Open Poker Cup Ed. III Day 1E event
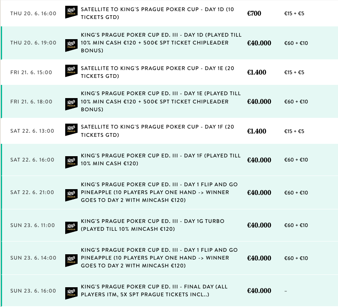The width and height of the screenshot is (338, 307). click(x=161, y=101)
